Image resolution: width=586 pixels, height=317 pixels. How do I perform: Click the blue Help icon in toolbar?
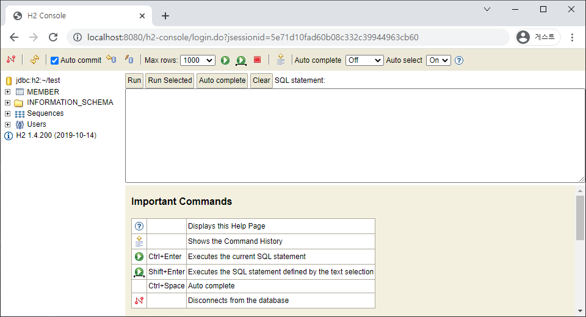coord(459,60)
